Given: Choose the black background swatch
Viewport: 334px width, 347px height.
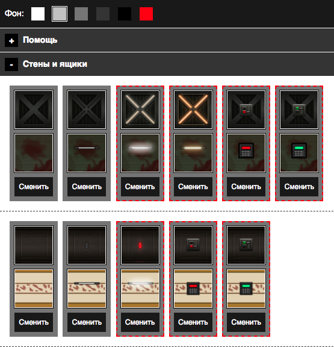Looking at the screenshot, I should tap(125, 14).
